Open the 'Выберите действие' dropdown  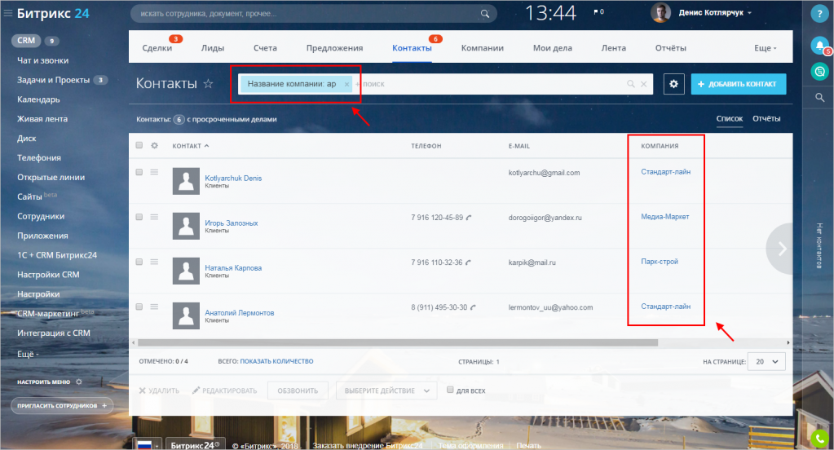pyautogui.click(x=386, y=390)
